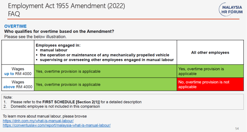Click the slide title 'Employment Act 1955 Amendment (2022)'
This screenshot has height=132, width=247.
pyautogui.click(x=66, y=6)
